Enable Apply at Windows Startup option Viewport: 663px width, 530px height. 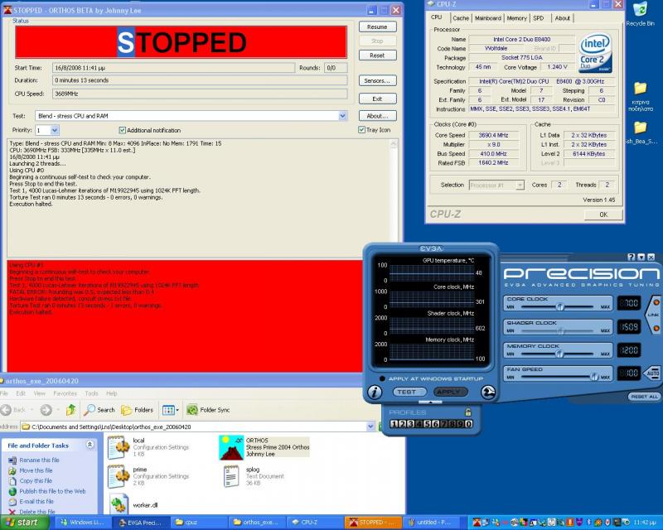click(382, 378)
